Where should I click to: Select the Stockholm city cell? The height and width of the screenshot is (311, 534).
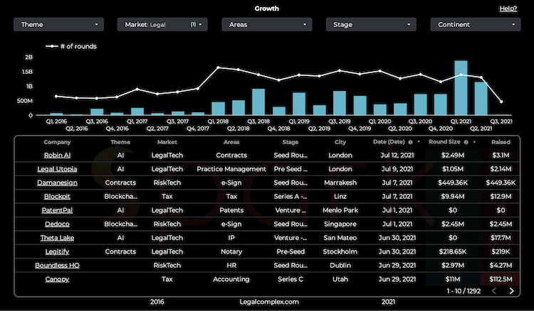click(x=340, y=251)
